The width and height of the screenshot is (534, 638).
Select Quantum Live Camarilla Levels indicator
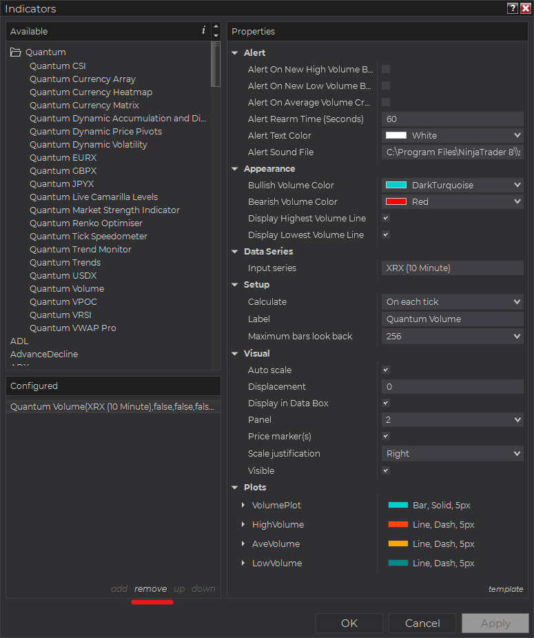94,197
